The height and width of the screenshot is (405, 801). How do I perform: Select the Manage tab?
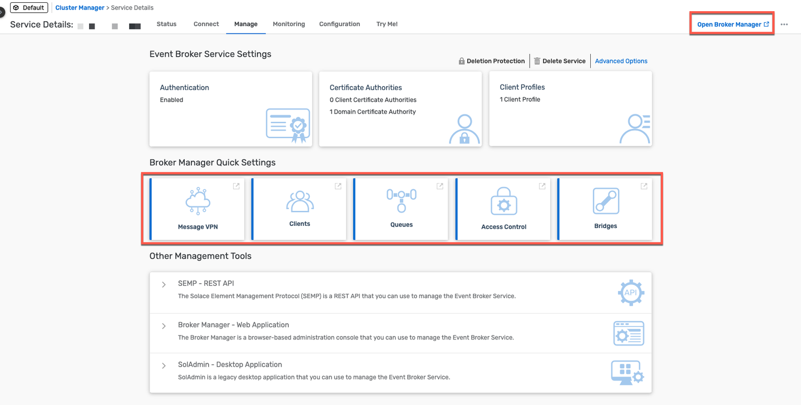246,24
